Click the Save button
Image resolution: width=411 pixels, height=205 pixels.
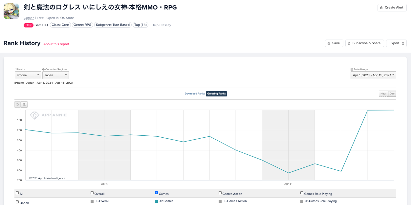click(x=334, y=43)
